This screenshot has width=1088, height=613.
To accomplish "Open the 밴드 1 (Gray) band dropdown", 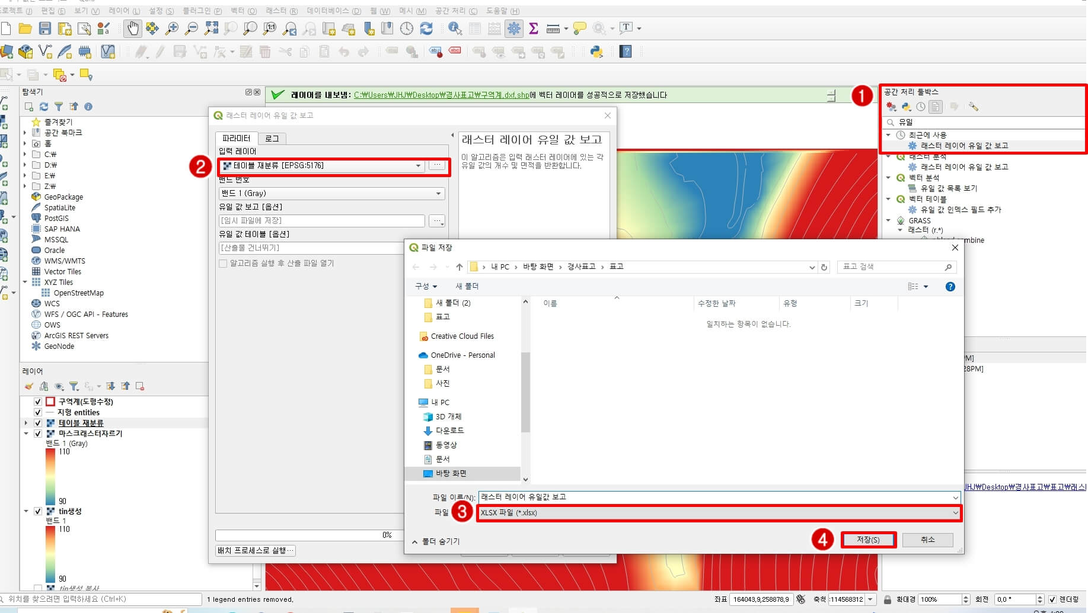I will click(x=332, y=194).
